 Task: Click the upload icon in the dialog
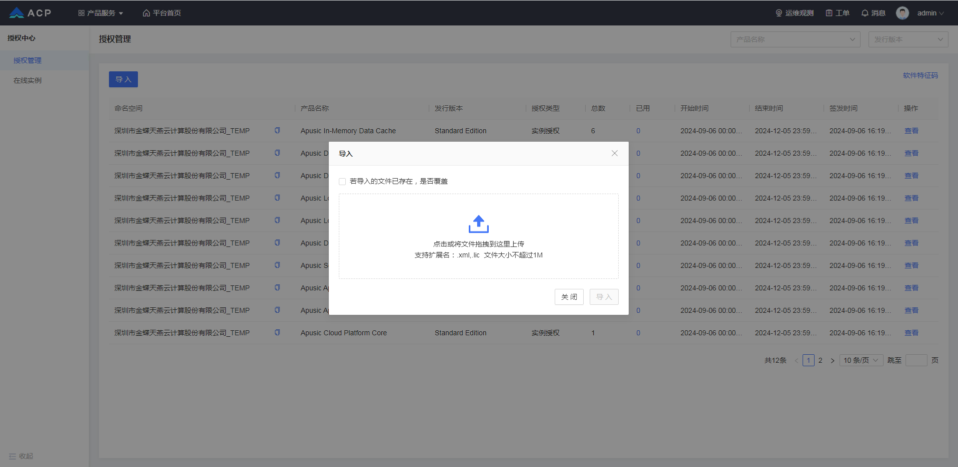pyautogui.click(x=479, y=224)
